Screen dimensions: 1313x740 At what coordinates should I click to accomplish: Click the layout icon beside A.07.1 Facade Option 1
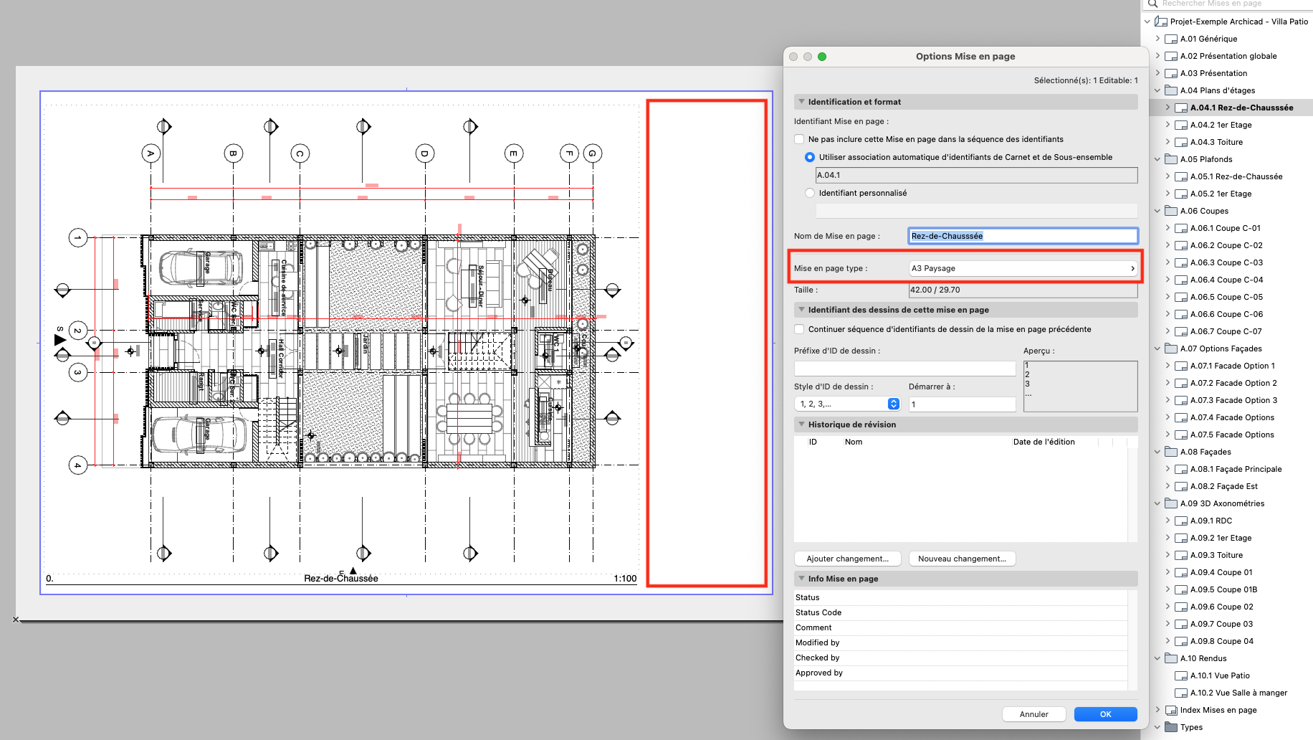[x=1181, y=366]
